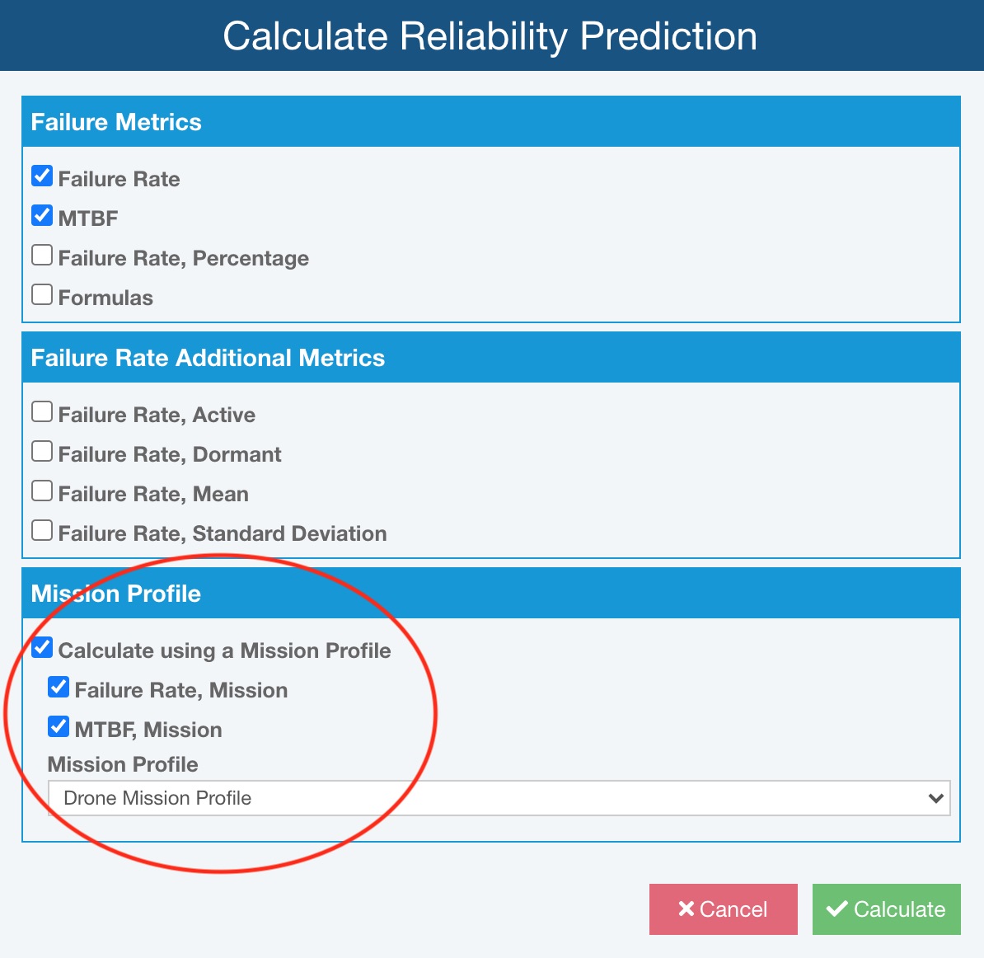
Task: Enable Failure Rate, Percentage
Action: (41, 254)
